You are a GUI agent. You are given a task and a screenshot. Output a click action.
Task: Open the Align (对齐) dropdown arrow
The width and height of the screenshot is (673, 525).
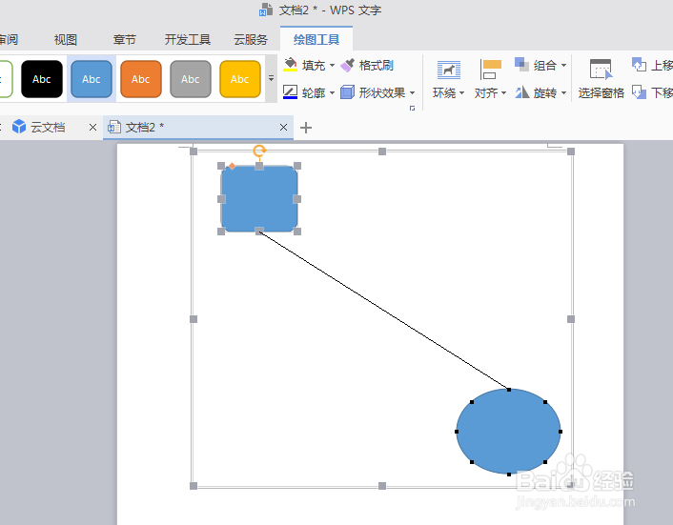(x=503, y=92)
